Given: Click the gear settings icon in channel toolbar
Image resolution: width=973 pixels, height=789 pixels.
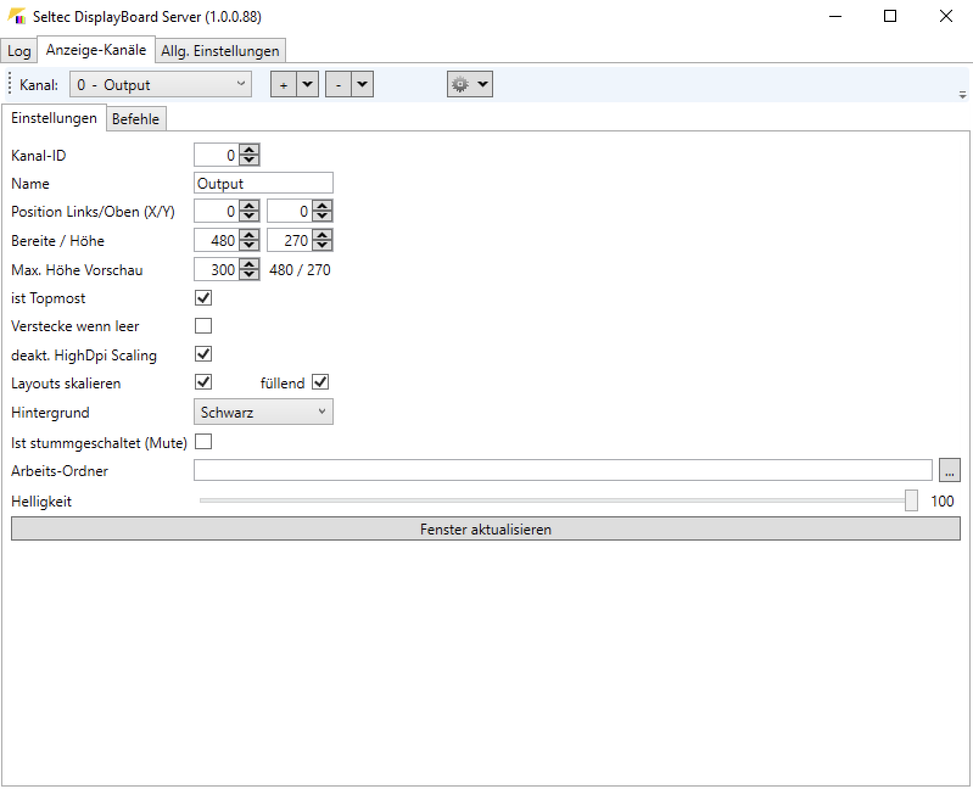Looking at the screenshot, I should pos(460,84).
